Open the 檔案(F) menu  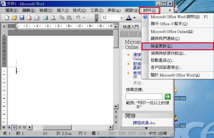(x=12, y=11)
